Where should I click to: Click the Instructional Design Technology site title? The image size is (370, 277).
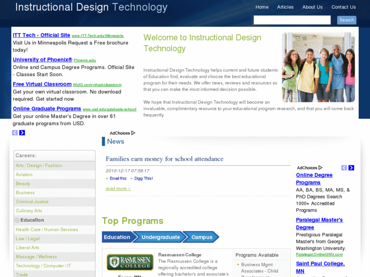click(91, 7)
